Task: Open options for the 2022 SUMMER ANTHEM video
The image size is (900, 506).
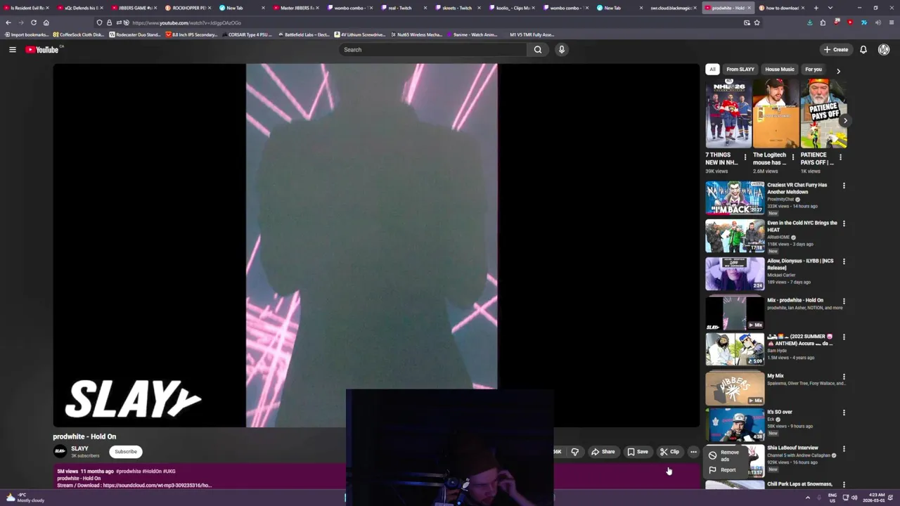Action: 844,338
